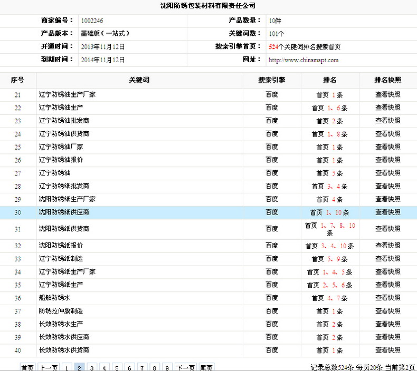Open 查看快照 for 长效防锈水供应商
Screen dimensions: 417x371
(x=388, y=337)
